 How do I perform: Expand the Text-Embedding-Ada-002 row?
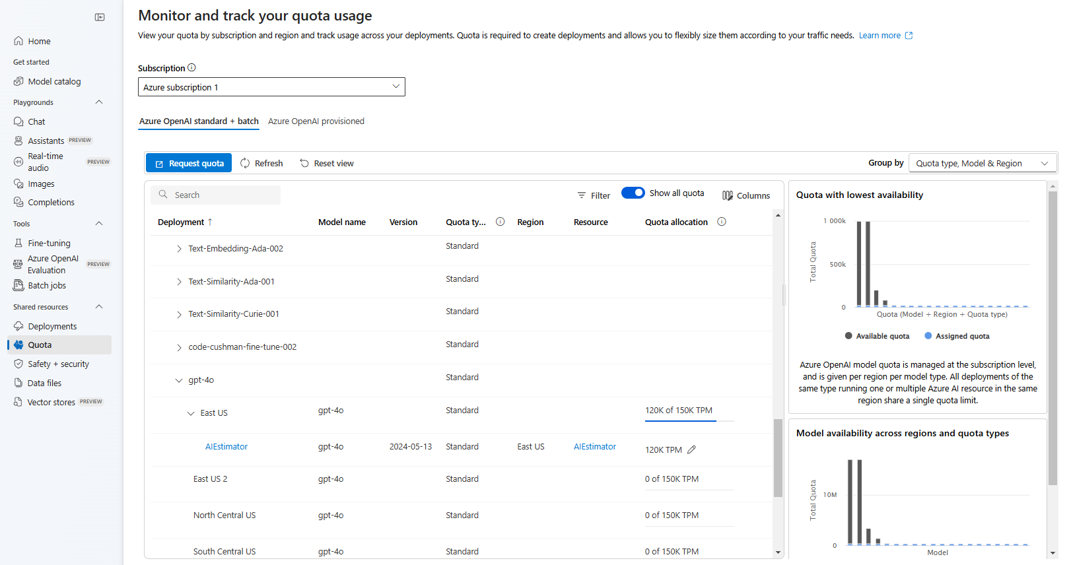(x=179, y=249)
